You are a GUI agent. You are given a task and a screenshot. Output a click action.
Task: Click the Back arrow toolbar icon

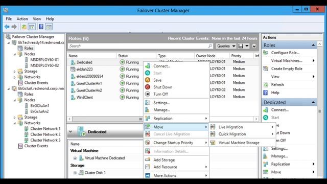pos(7,27)
